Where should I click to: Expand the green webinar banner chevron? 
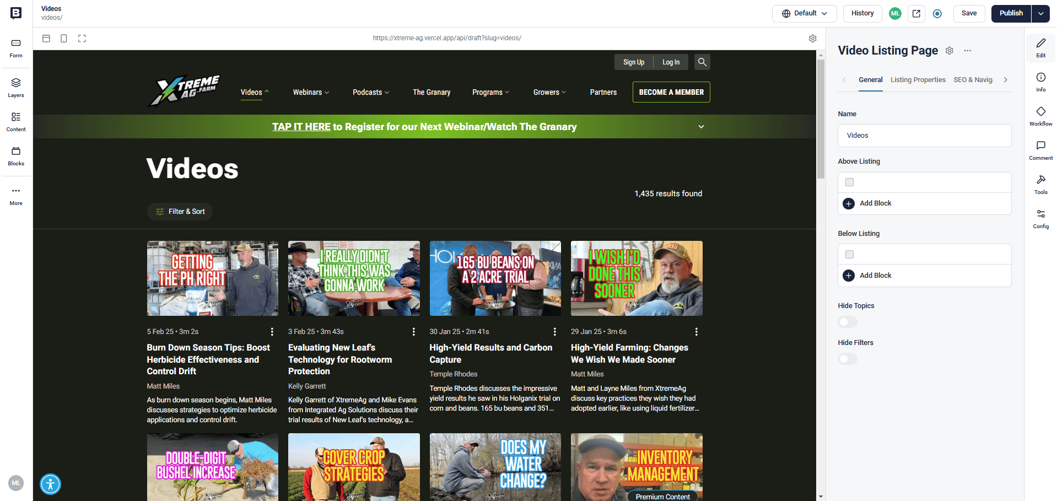pos(701,127)
